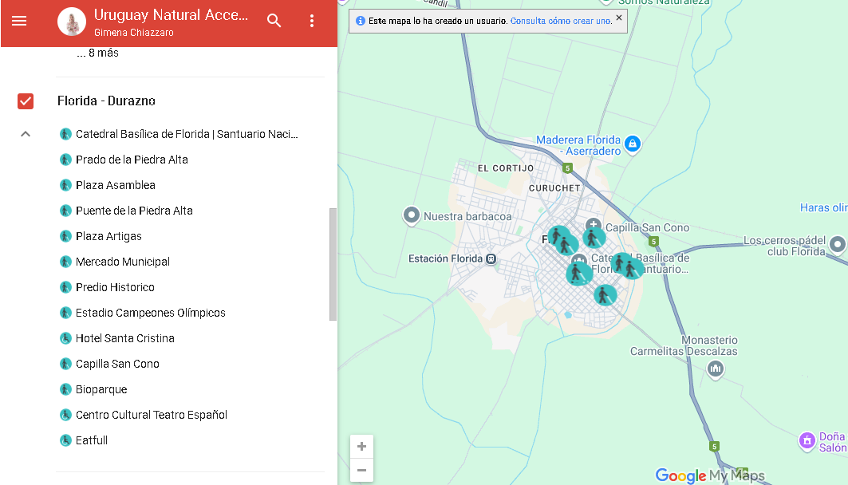Click the Estación Florida train icon
The image size is (848, 485).
pyautogui.click(x=492, y=258)
